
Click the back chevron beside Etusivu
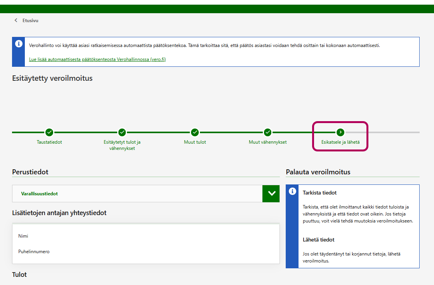[x=16, y=20]
